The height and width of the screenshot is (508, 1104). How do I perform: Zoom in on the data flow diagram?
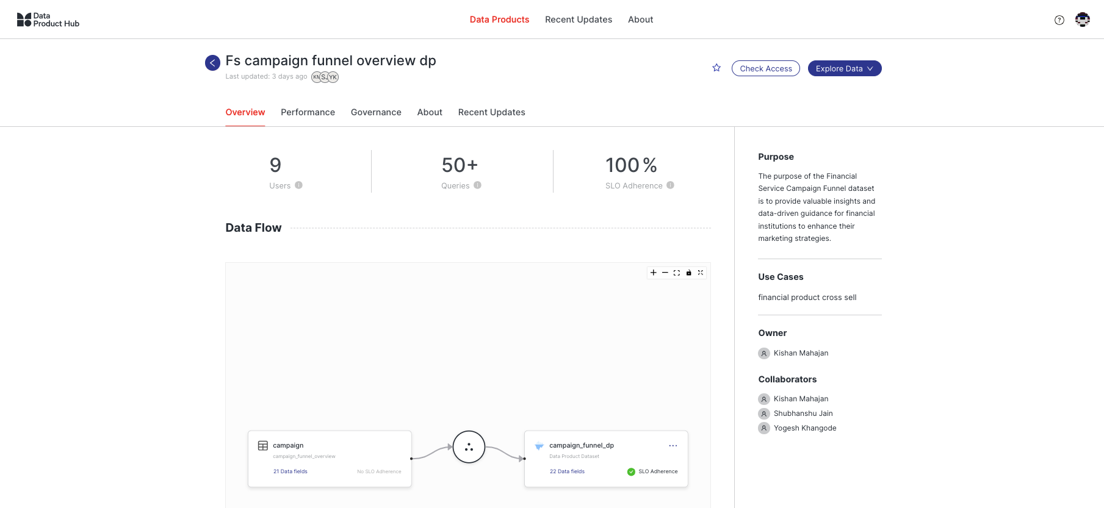(x=654, y=273)
